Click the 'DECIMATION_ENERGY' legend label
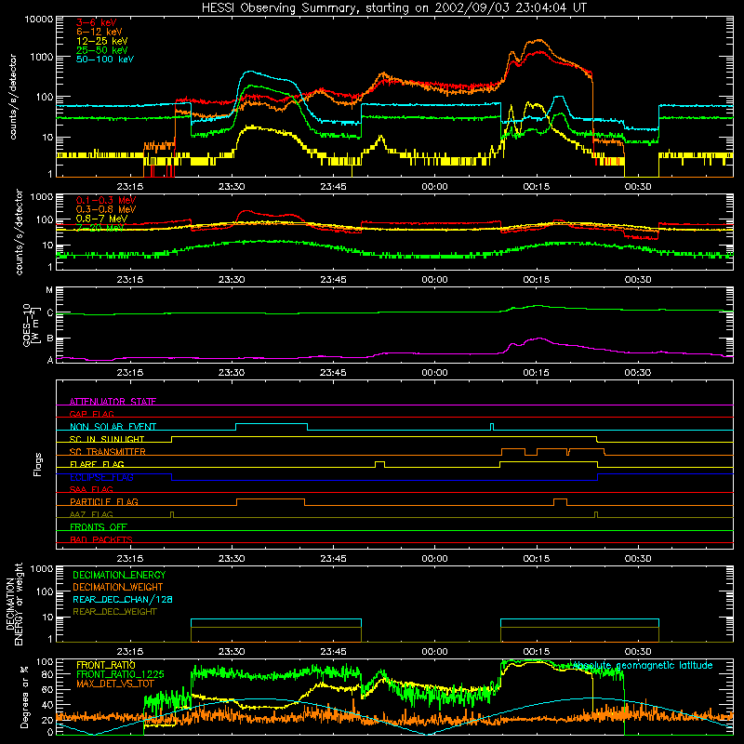Screen dimensions: 744x744 (x=119, y=575)
